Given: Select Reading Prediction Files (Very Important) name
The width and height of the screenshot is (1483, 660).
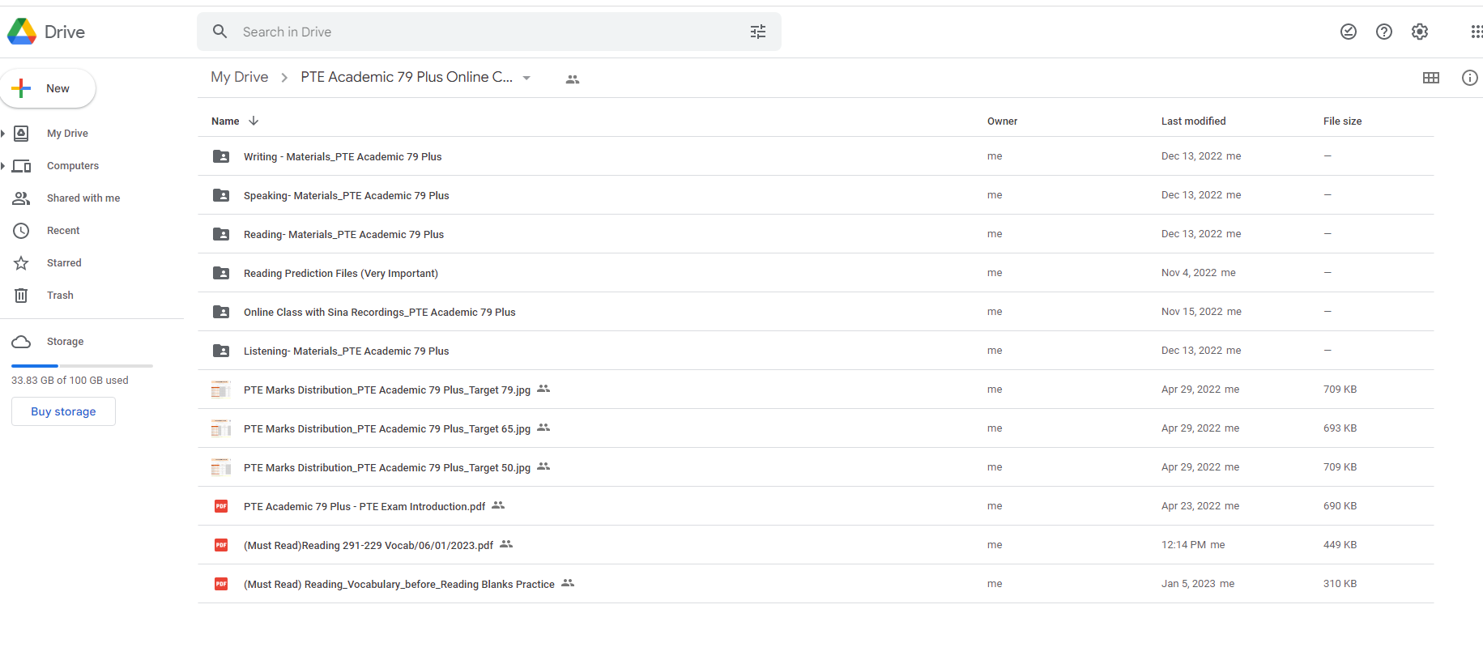Looking at the screenshot, I should click(x=341, y=274).
